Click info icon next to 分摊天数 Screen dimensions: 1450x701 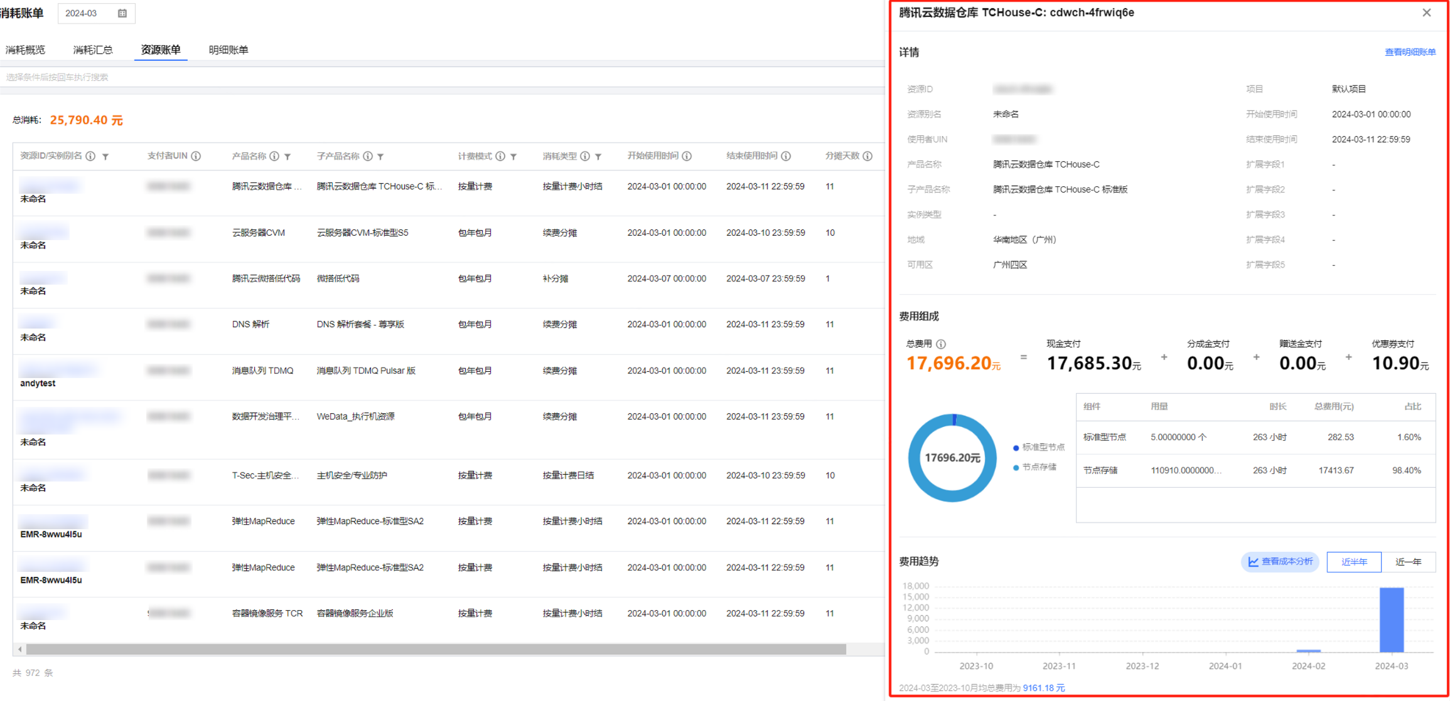coord(867,156)
